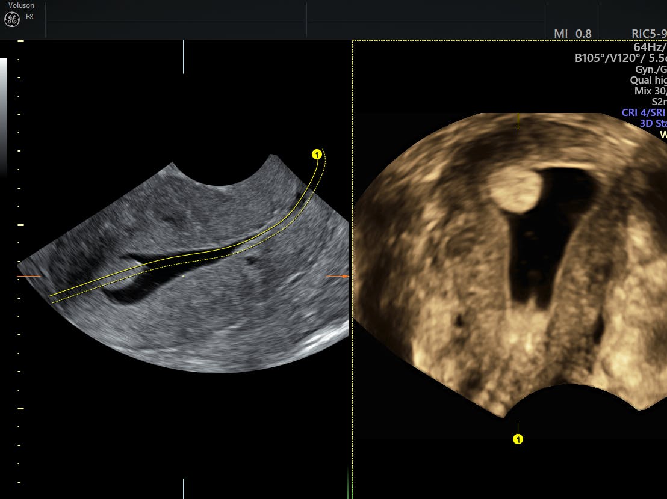
Task: Click the long depth scale tick near bottom
Action: (20, 408)
